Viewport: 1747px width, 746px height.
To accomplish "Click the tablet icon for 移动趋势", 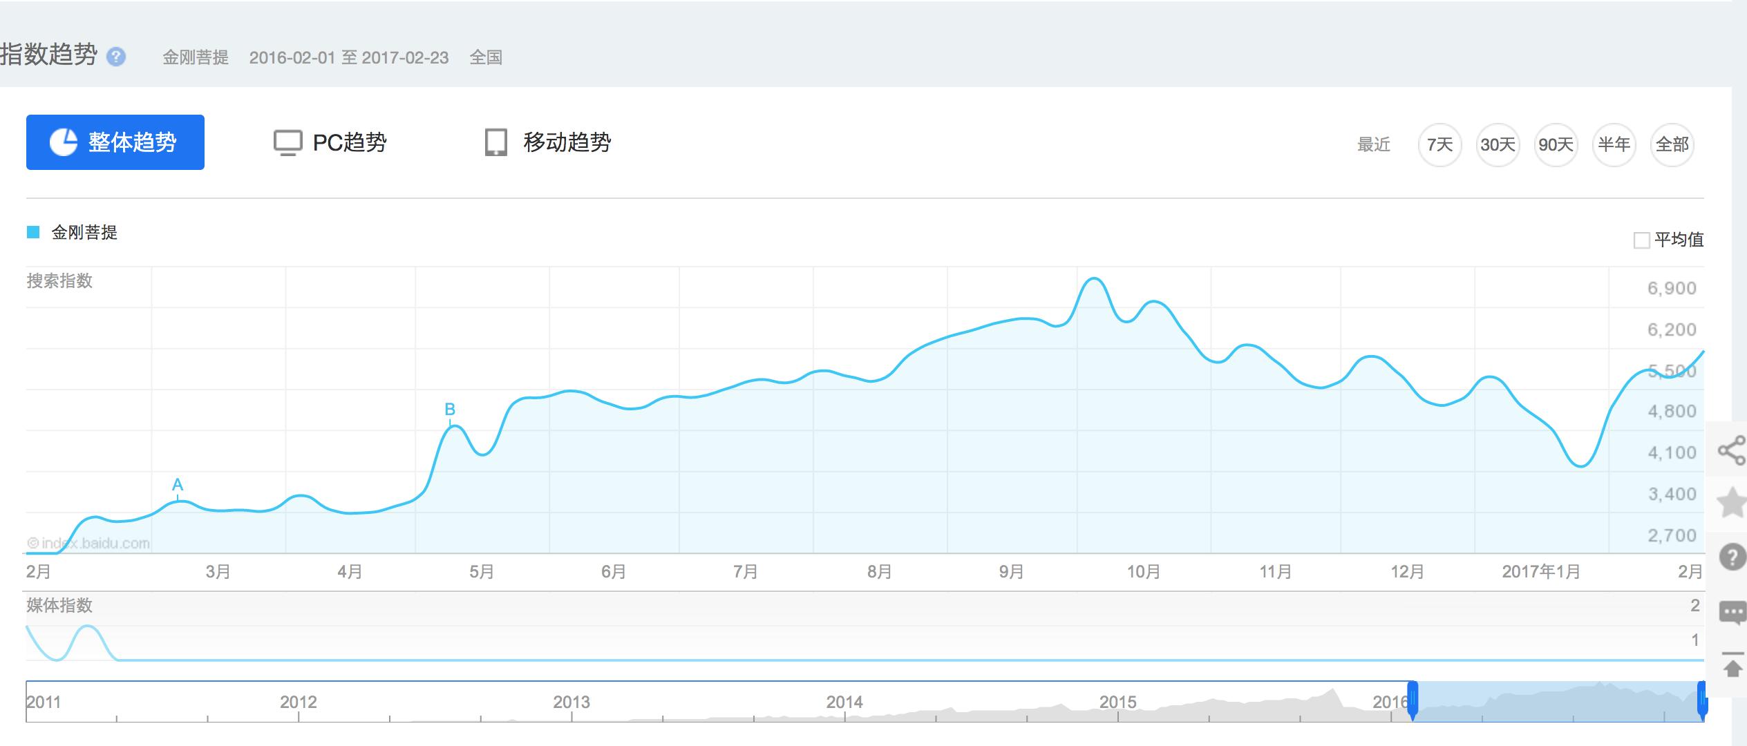I will (495, 142).
